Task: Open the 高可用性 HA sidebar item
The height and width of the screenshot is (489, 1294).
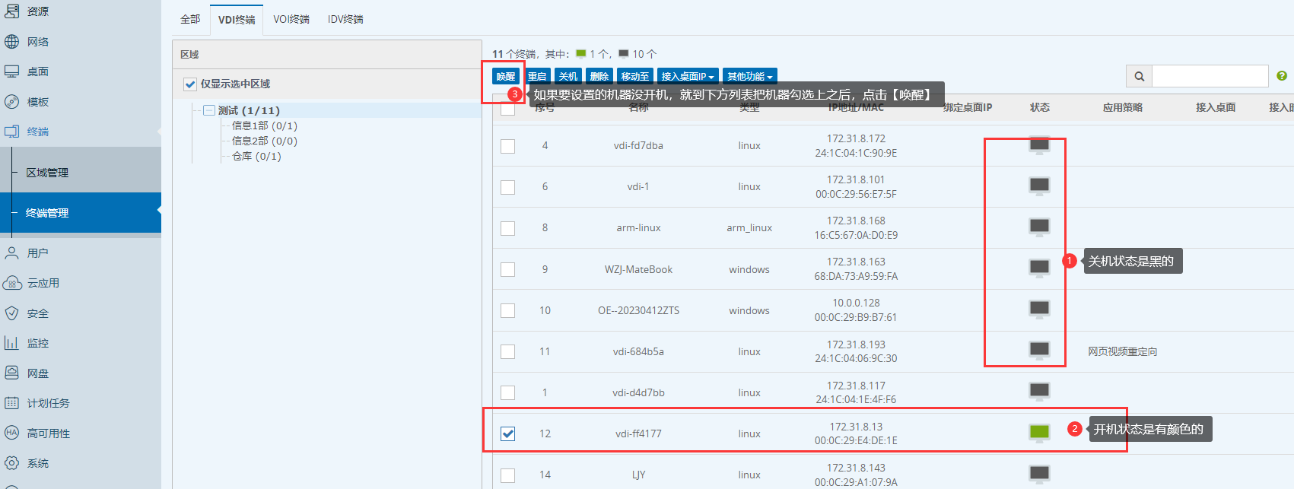Action: click(48, 433)
